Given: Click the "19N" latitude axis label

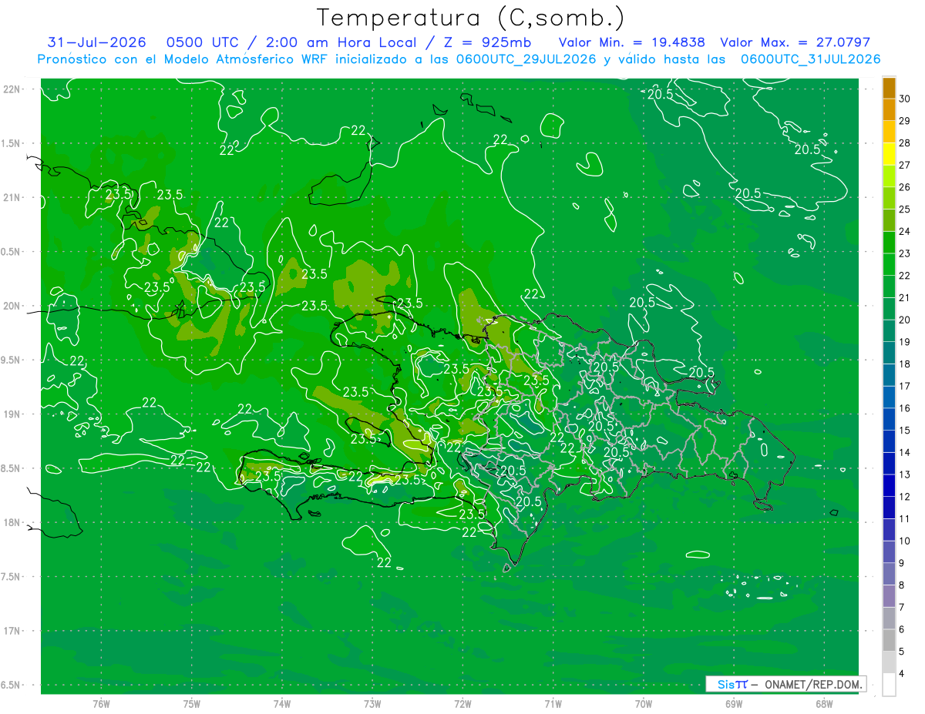Looking at the screenshot, I should pos(12,414).
